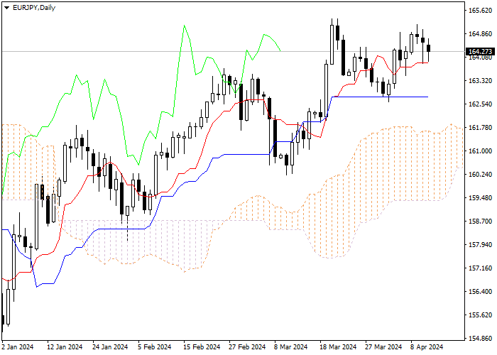
Task: Click the EURJPY,Daily chart title
Action: point(34,8)
